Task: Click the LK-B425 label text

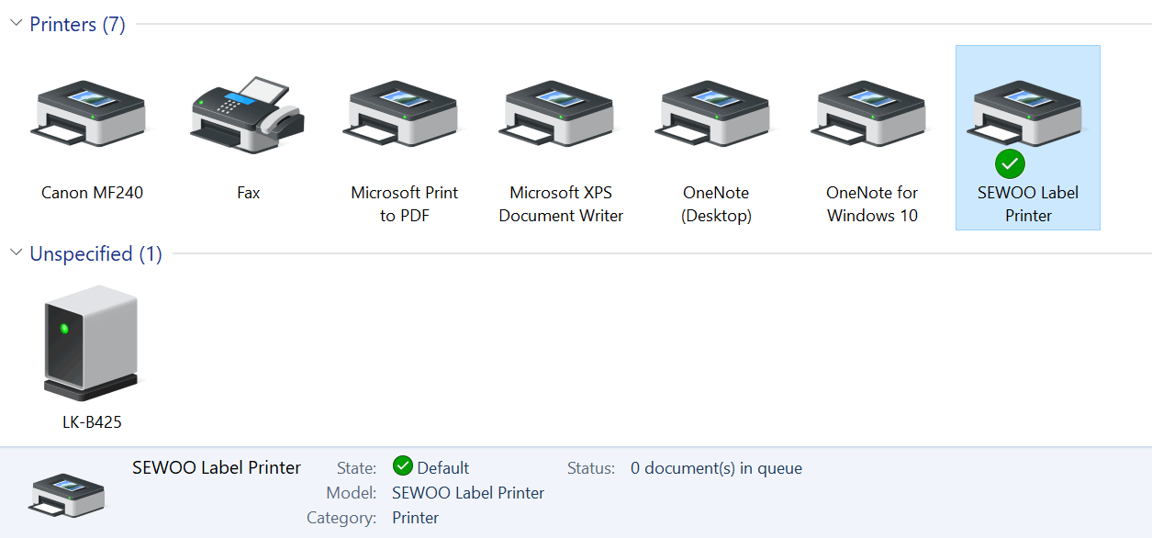Action: (92, 422)
